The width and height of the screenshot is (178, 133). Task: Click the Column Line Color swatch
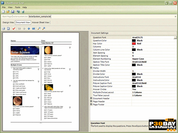coord(134,50)
